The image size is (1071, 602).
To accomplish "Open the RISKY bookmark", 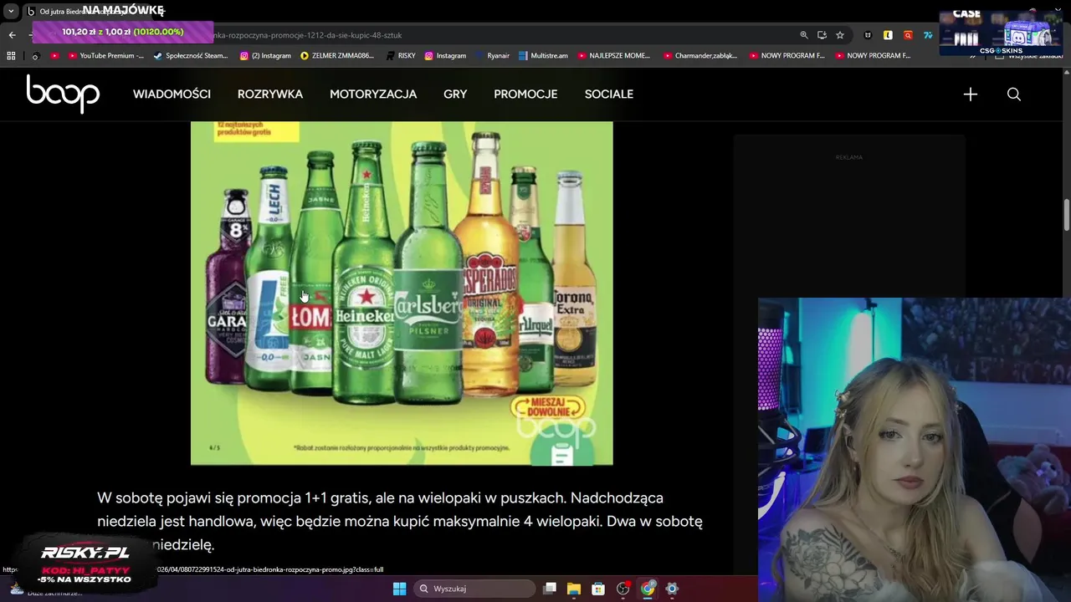I will (400, 56).
